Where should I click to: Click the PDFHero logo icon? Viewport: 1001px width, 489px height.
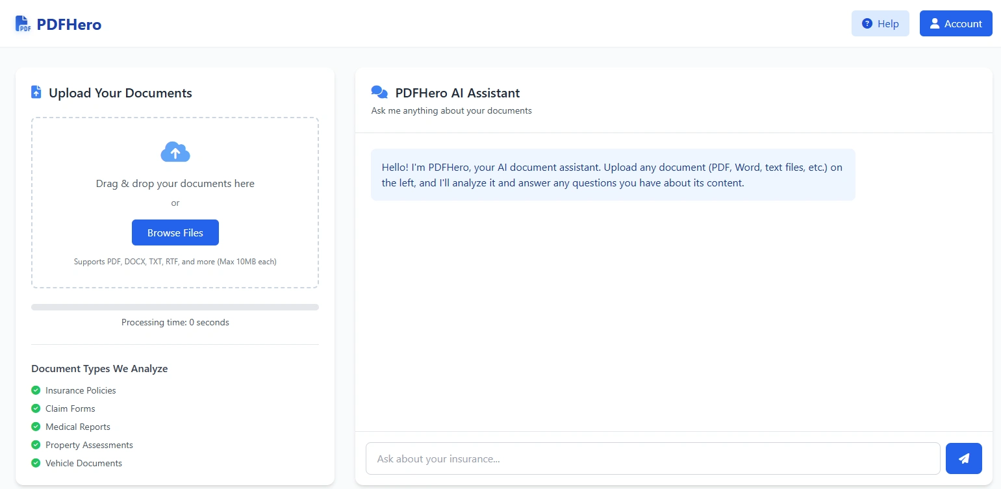23,24
